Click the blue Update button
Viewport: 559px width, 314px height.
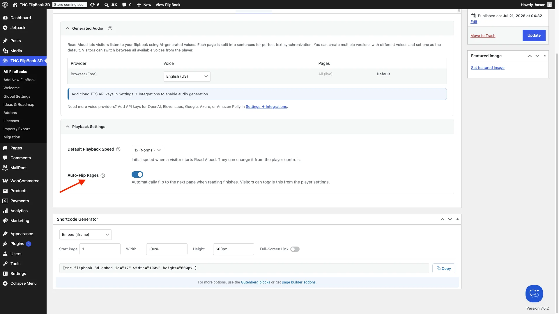point(534,35)
